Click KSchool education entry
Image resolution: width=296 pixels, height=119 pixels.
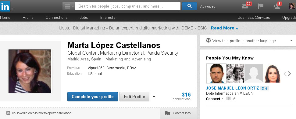pos(95,74)
